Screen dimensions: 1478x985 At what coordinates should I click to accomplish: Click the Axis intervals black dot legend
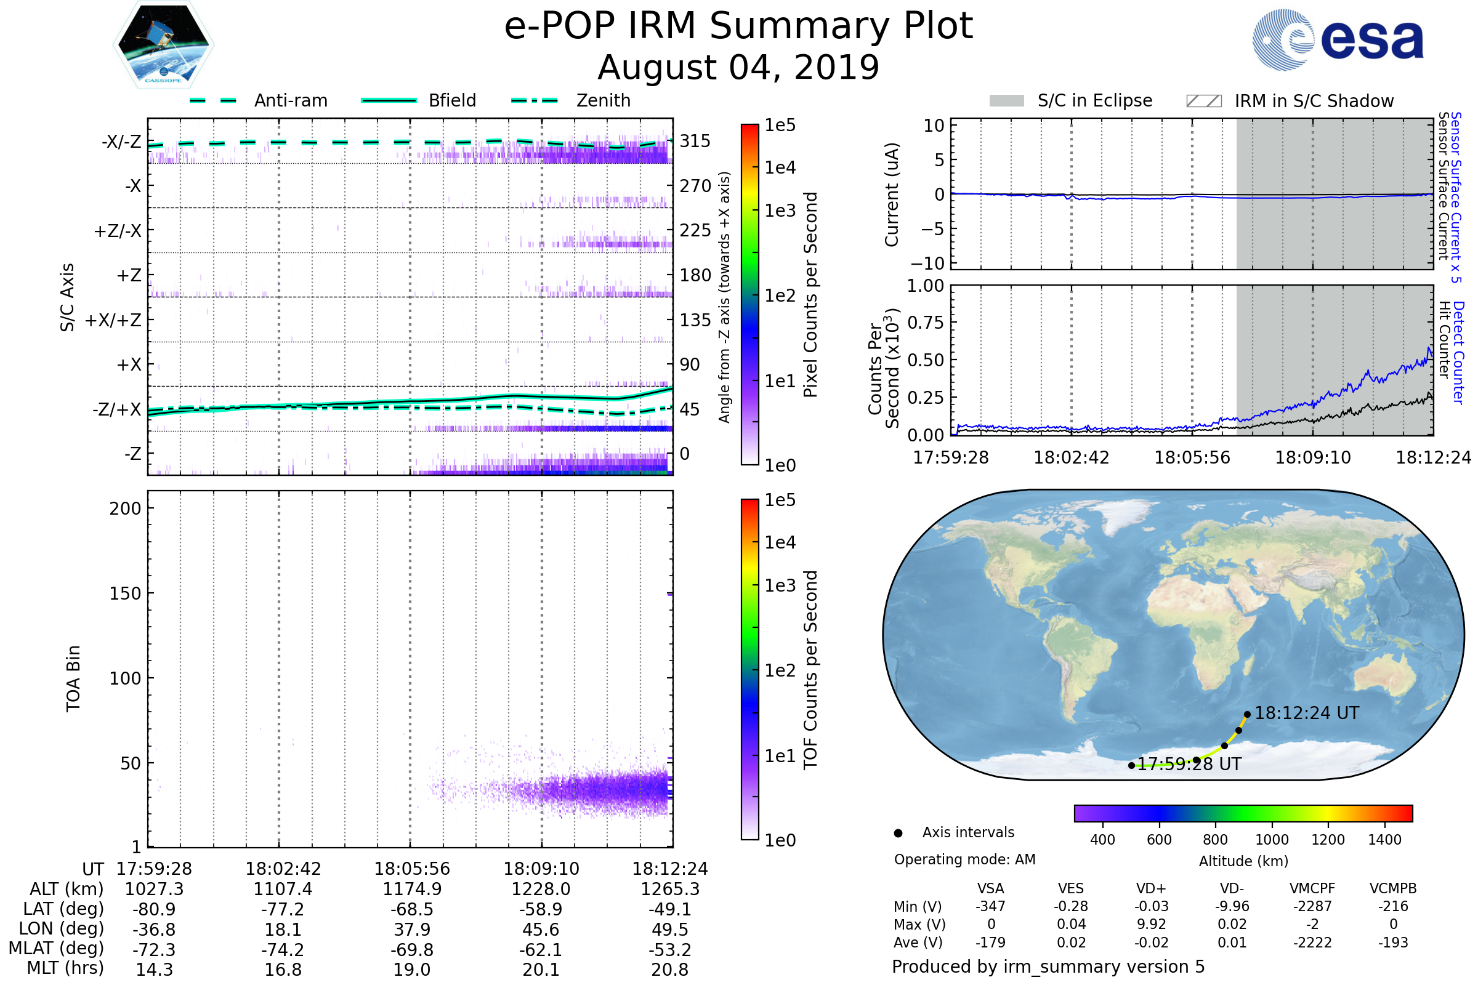pyautogui.click(x=898, y=833)
